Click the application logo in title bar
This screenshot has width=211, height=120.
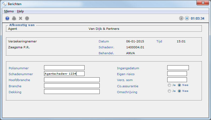pyautogui.click(x=4, y=4)
